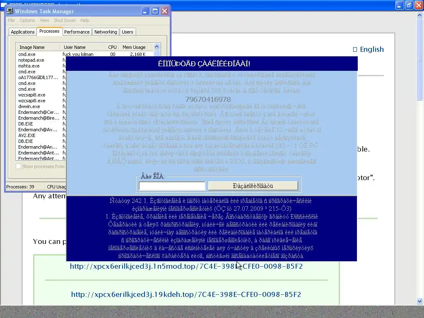Screen dimensions: 424x318
Task: Restore down the background browser window
Action: pos(409,5)
